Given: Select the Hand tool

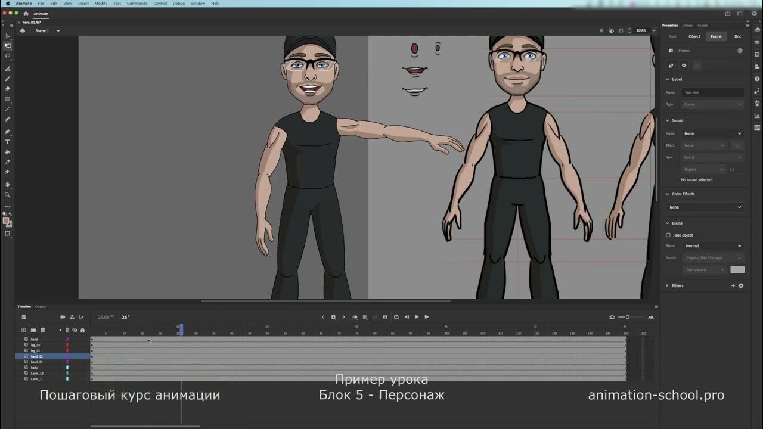Looking at the screenshot, I should (7, 185).
